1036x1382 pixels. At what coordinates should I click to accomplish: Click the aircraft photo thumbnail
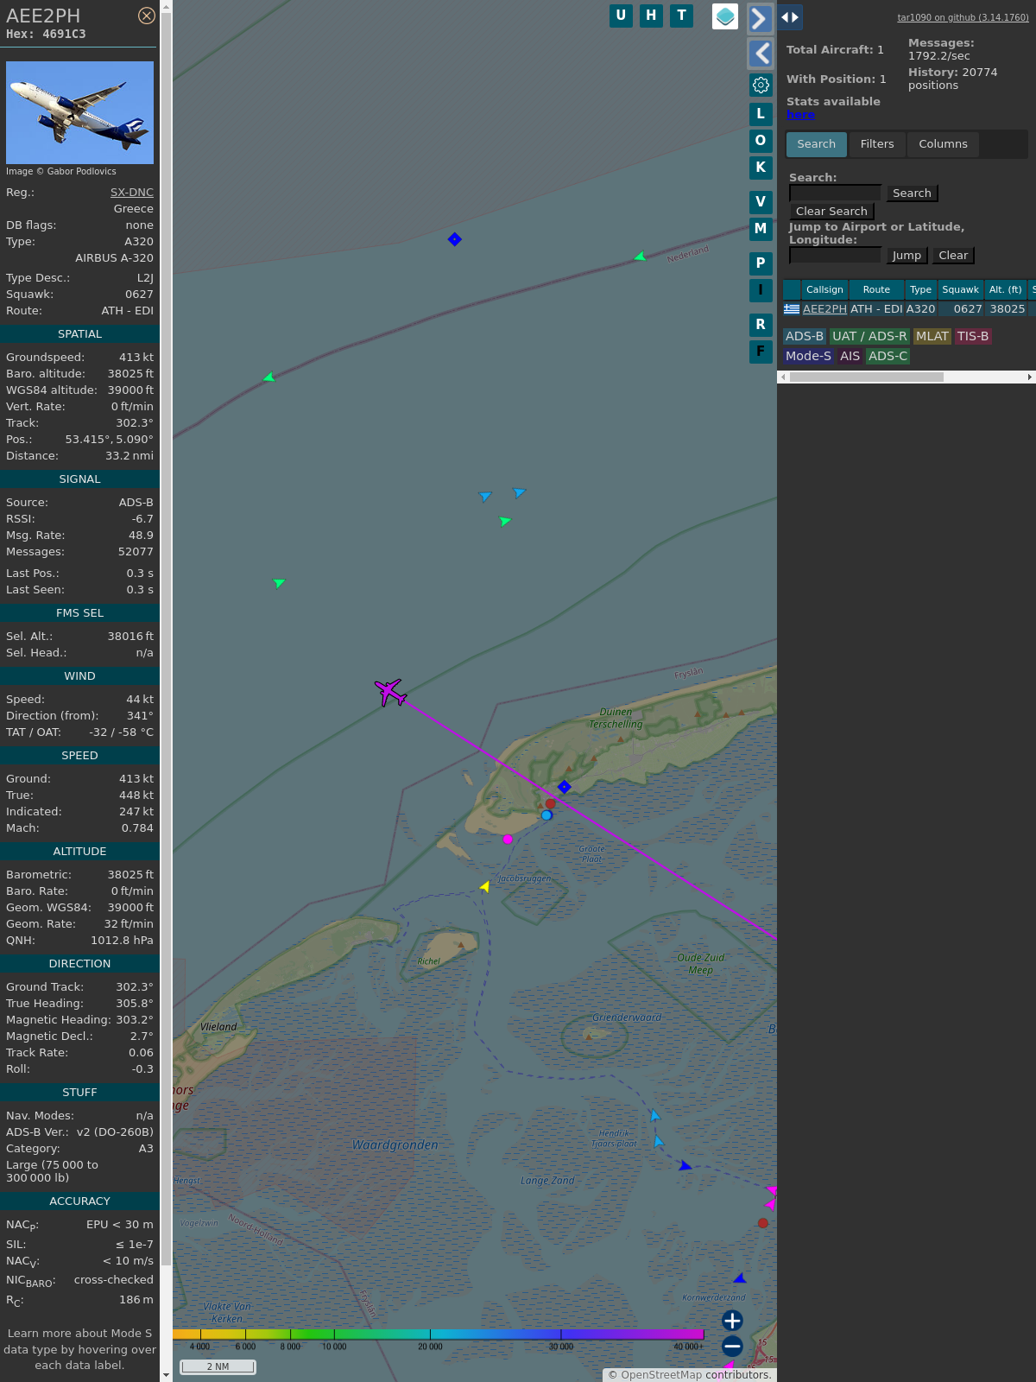coord(79,112)
